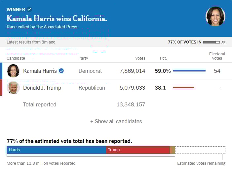Image resolution: width=232 pixels, height=170 pixels.
Task: Click the Party column header
Action: 83,58
